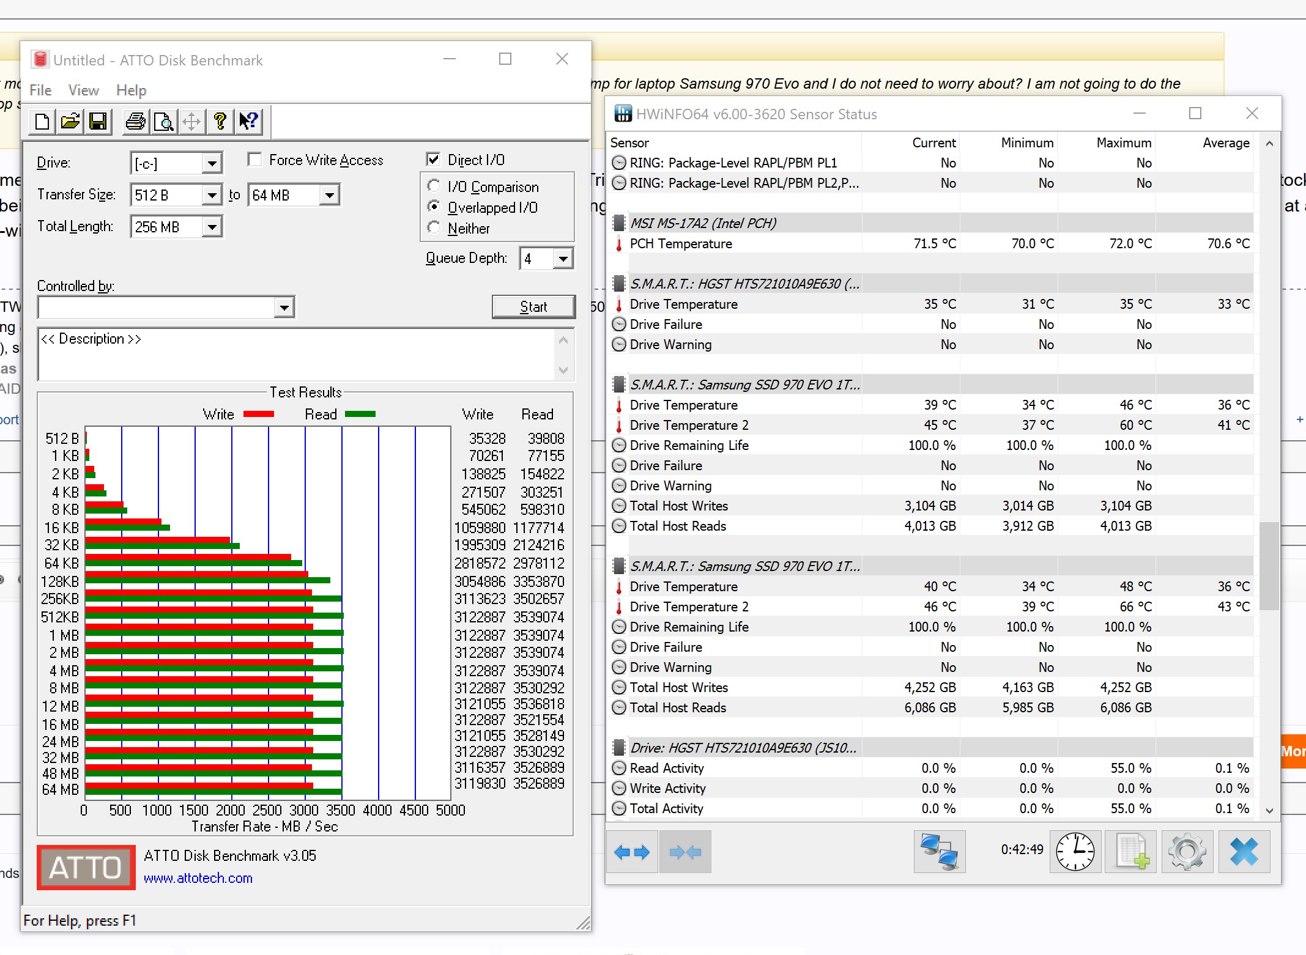Screen dimensions: 1306x955
Task: Open the View menu in ATTO
Action: (84, 90)
